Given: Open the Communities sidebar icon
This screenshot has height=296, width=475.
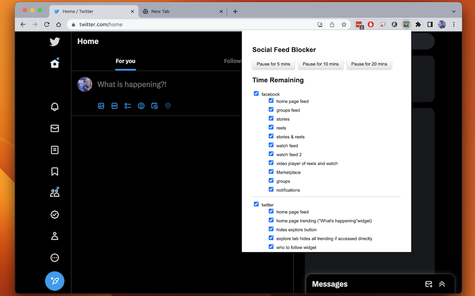Looking at the screenshot, I should 55,192.
